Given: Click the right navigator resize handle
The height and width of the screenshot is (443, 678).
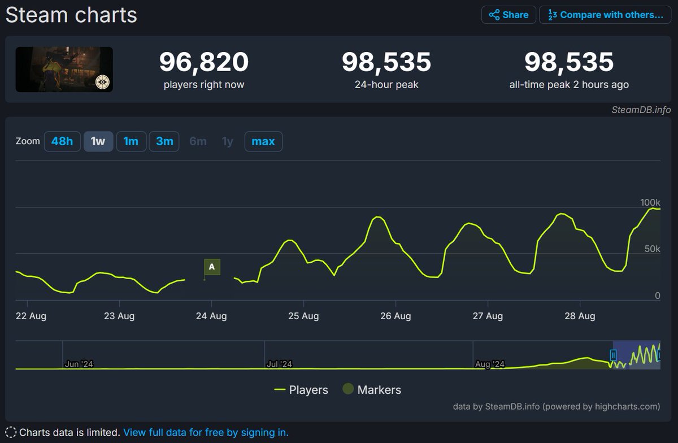Looking at the screenshot, I should pyautogui.click(x=659, y=355).
